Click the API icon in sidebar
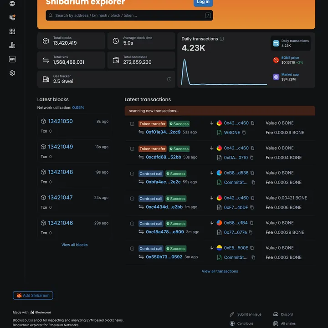 [12, 59]
